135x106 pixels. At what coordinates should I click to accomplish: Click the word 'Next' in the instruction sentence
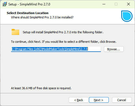coord(37,42)
